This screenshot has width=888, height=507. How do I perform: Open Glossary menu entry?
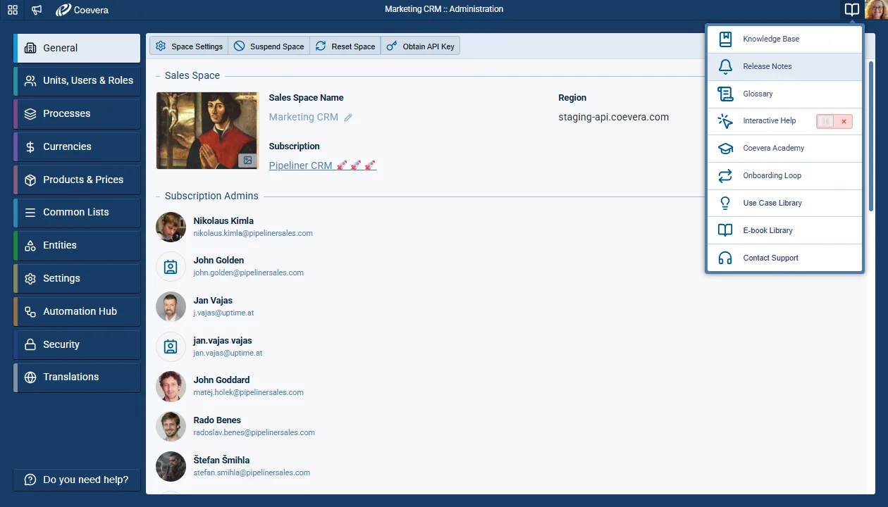click(x=784, y=94)
